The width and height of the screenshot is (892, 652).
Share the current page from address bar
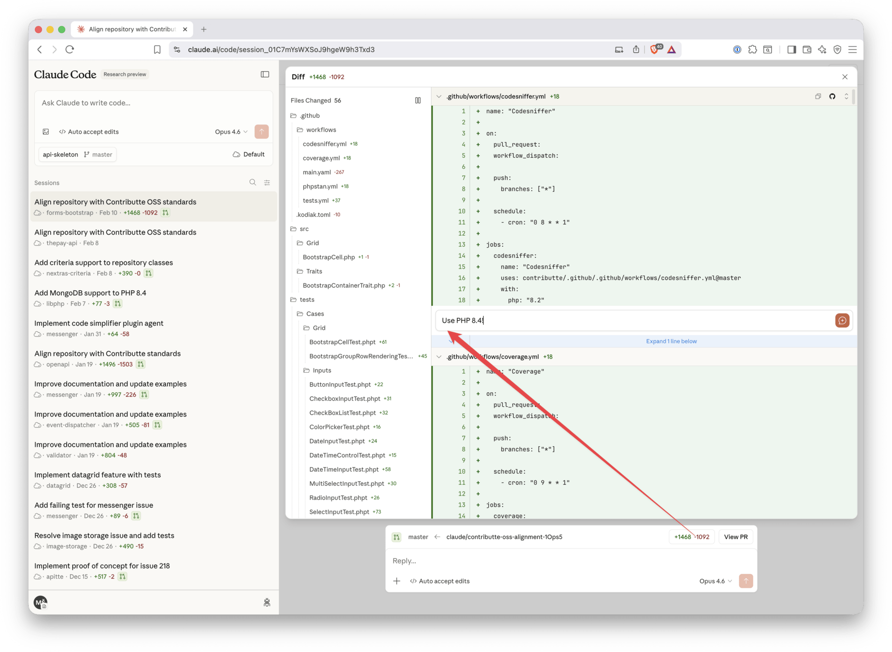pos(636,49)
